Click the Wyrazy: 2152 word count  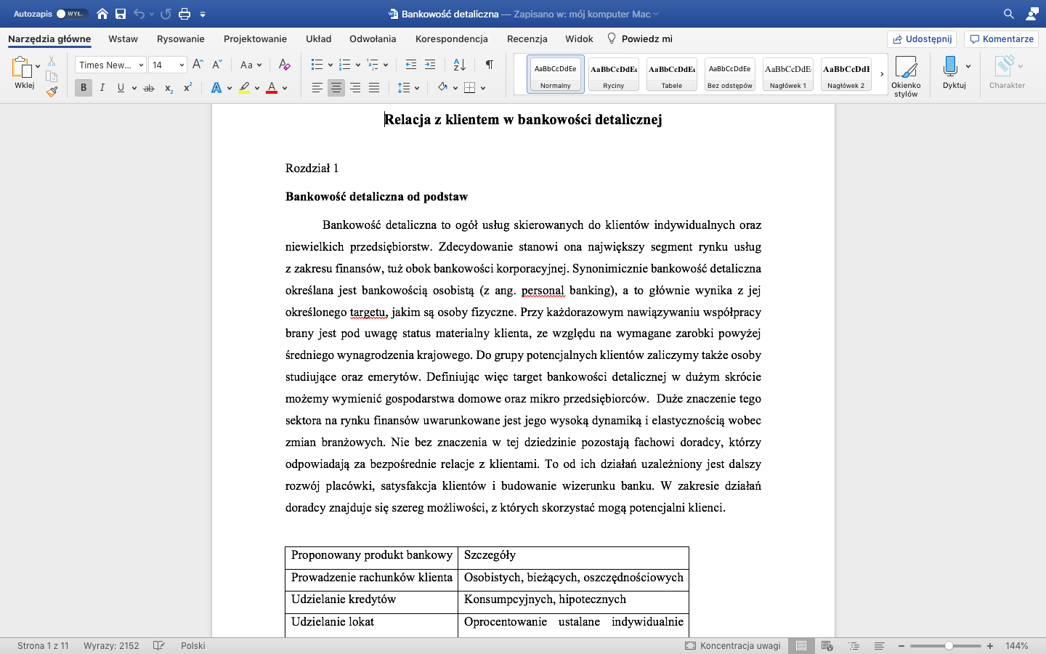[x=111, y=645]
